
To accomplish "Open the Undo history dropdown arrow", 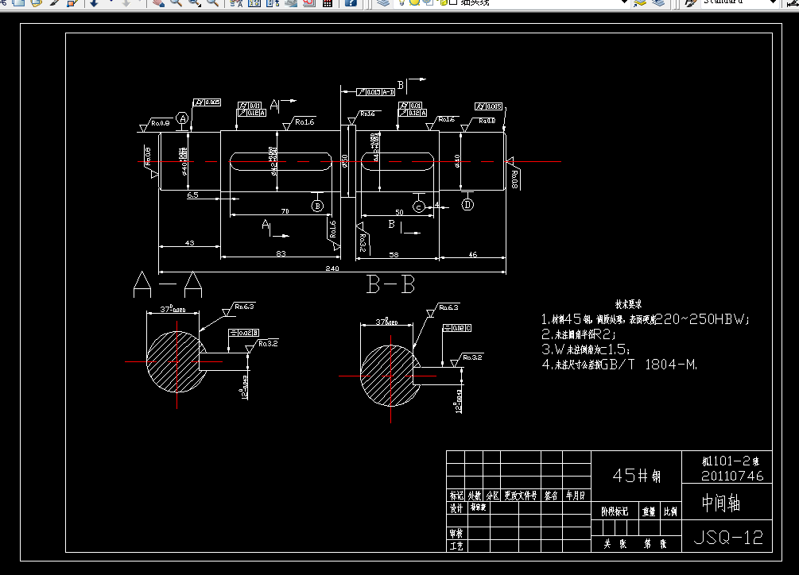I will click(x=111, y=2).
